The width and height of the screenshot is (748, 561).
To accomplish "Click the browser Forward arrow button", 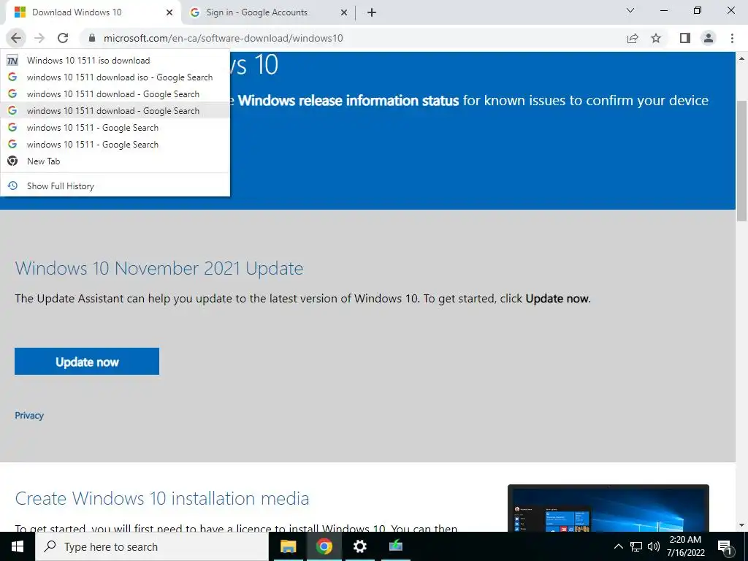I will pyautogui.click(x=39, y=38).
